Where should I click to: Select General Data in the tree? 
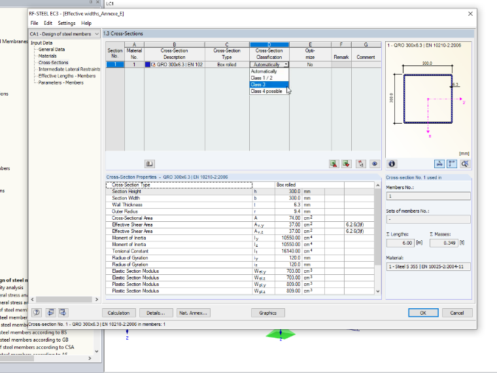52,50
